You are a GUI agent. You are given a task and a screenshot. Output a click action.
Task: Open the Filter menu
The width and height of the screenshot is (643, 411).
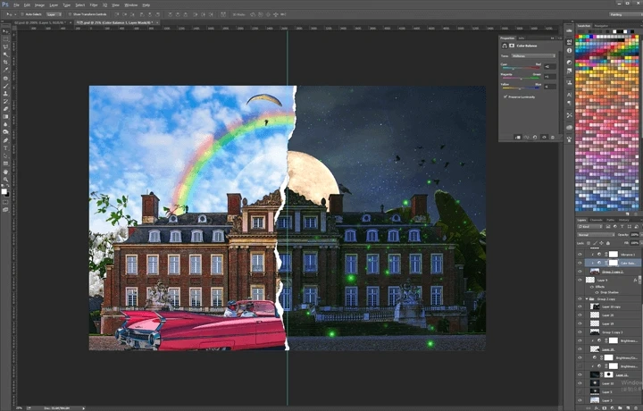94,5
